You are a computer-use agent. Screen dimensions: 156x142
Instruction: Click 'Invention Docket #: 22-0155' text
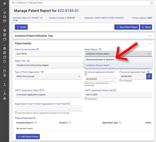tap(62, 18)
